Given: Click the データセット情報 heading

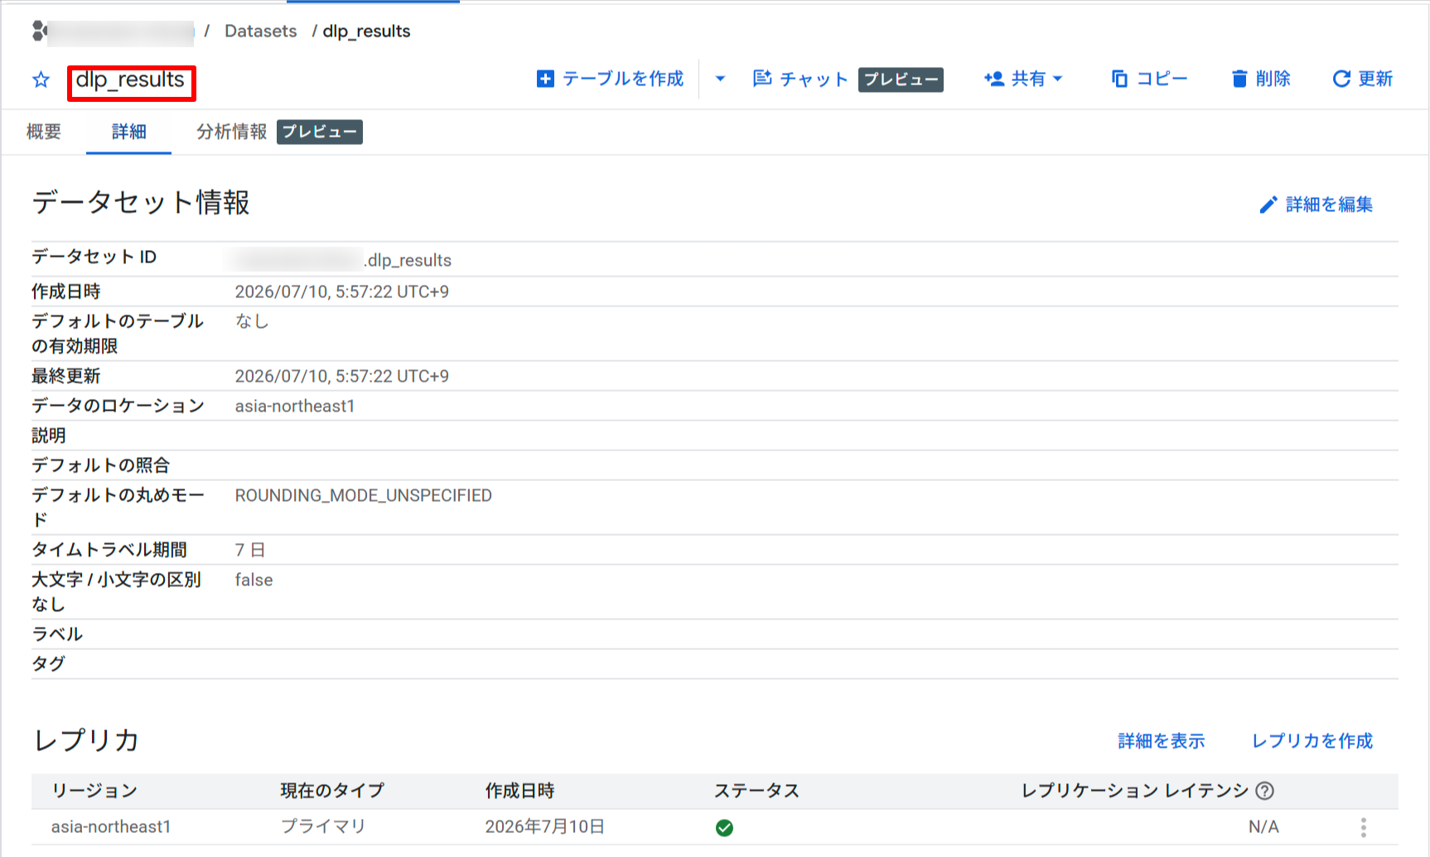Looking at the screenshot, I should pyautogui.click(x=141, y=203).
